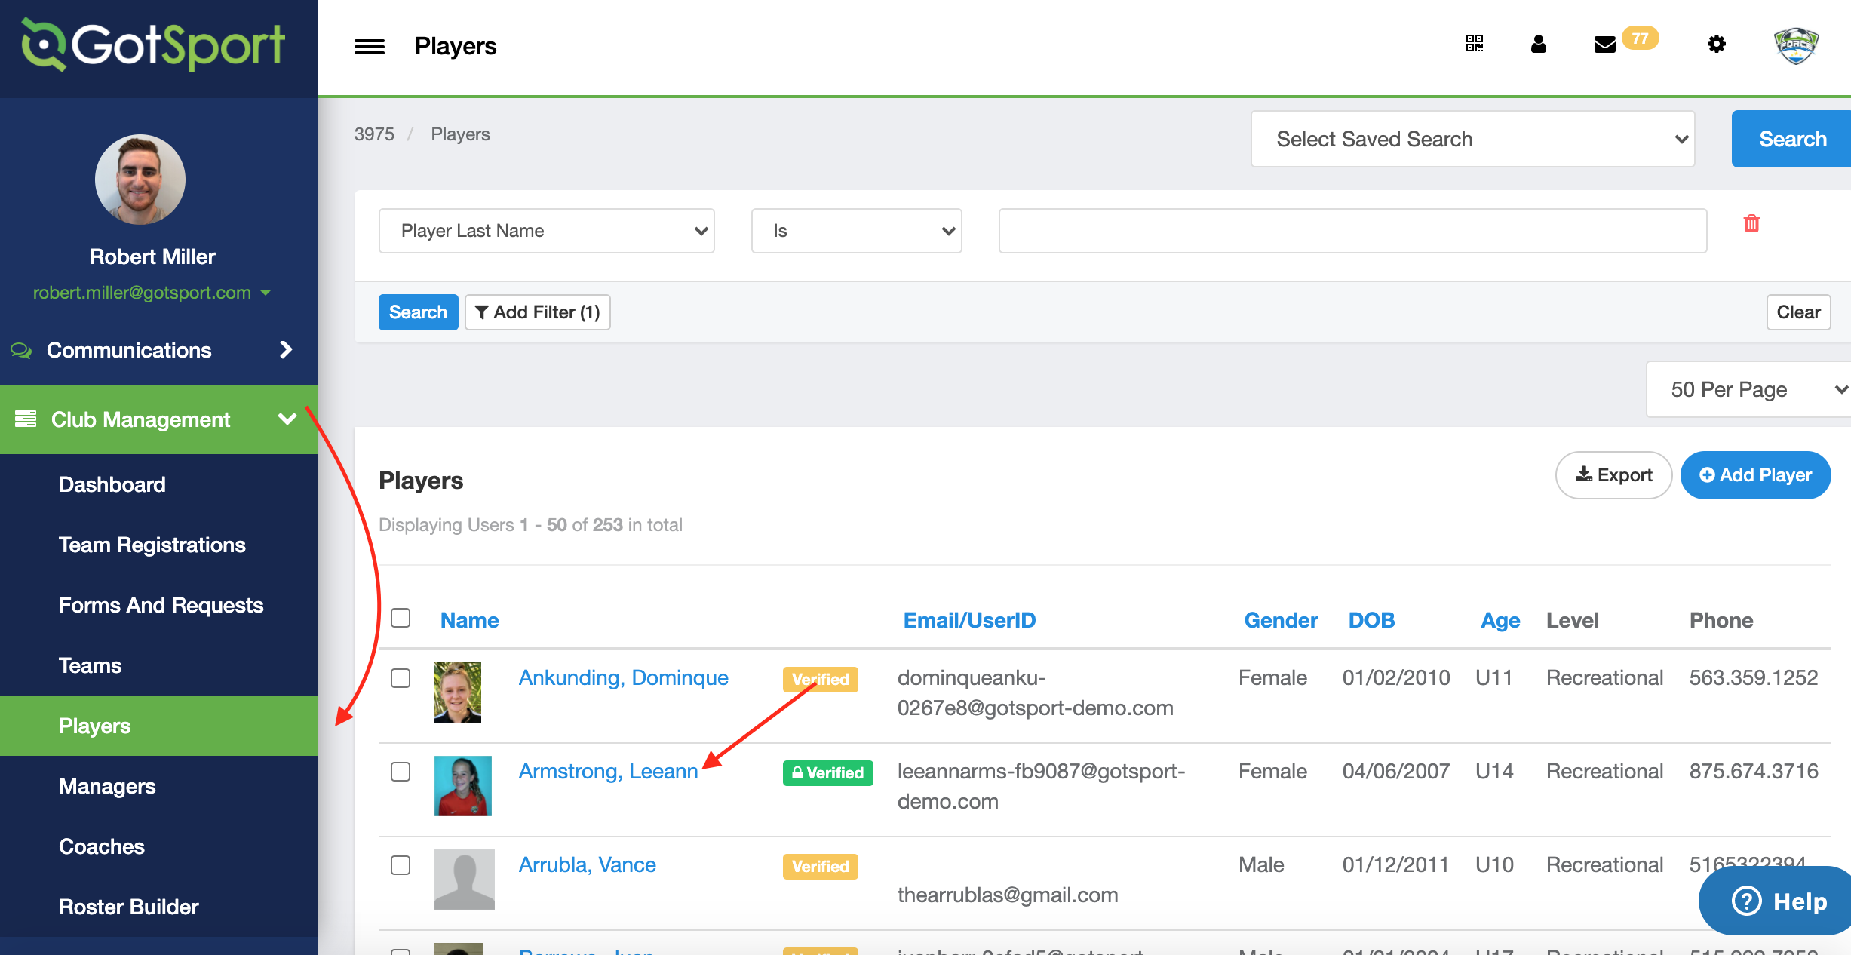This screenshot has height=955, width=1851.
Task: Open Arrubla, Vance player link
Action: coord(587,864)
